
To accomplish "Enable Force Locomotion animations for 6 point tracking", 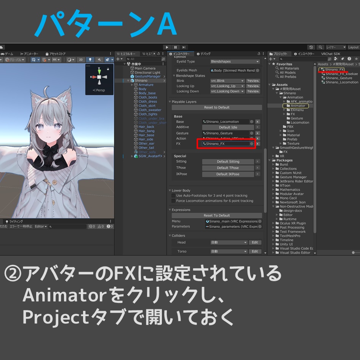I will [173, 201].
